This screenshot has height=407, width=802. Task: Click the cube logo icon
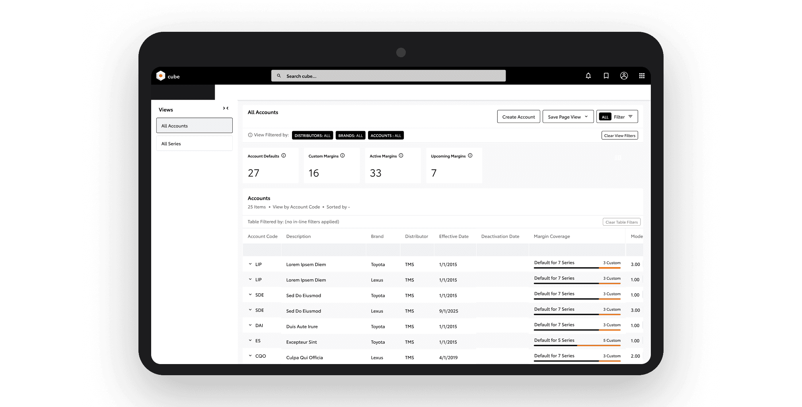pyautogui.click(x=161, y=76)
